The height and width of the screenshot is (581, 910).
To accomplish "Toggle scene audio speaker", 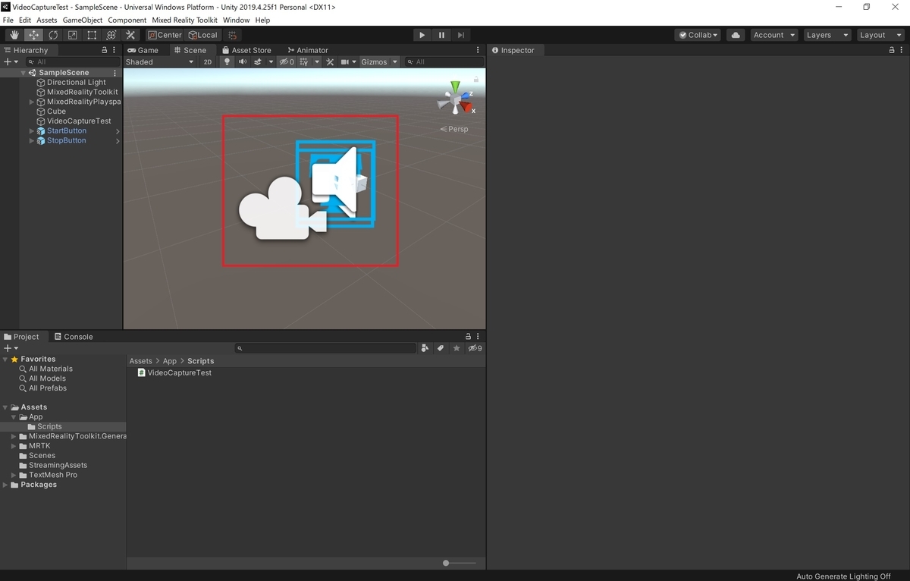I will click(243, 62).
